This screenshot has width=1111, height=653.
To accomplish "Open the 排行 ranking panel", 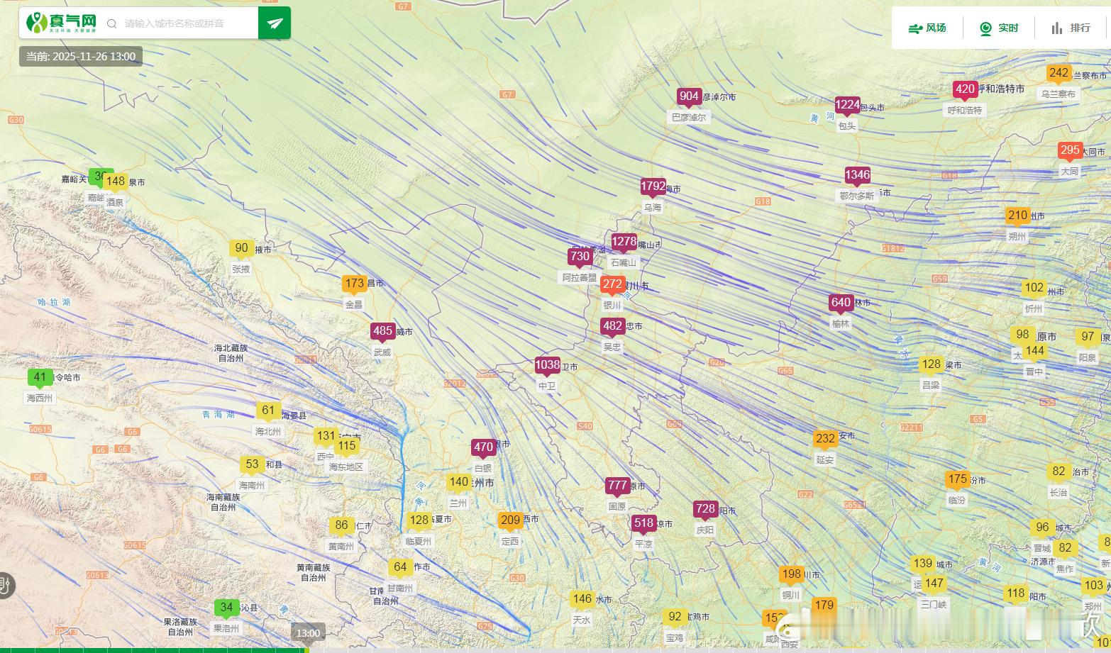I will pyautogui.click(x=1071, y=28).
